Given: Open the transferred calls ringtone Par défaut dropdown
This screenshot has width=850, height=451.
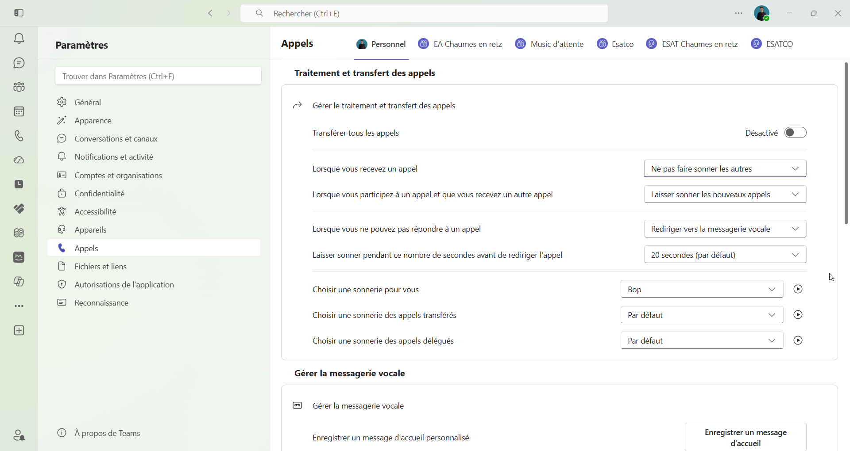Looking at the screenshot, I should pyautogui.click(x=702, y=315).
